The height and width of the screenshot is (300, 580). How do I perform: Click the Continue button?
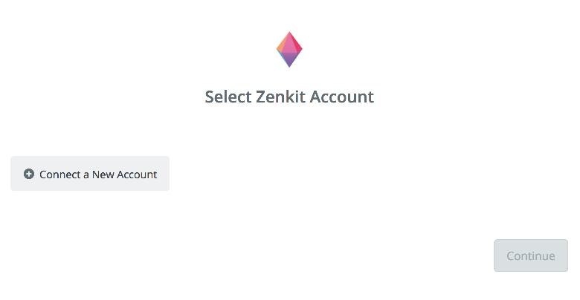point(531,255)
